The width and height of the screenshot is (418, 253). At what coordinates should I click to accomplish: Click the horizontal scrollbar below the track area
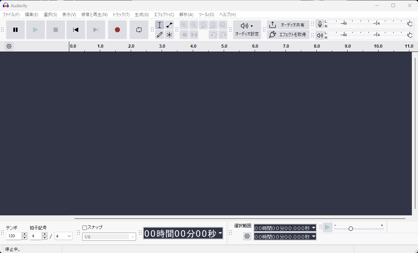tap(240, 218)
